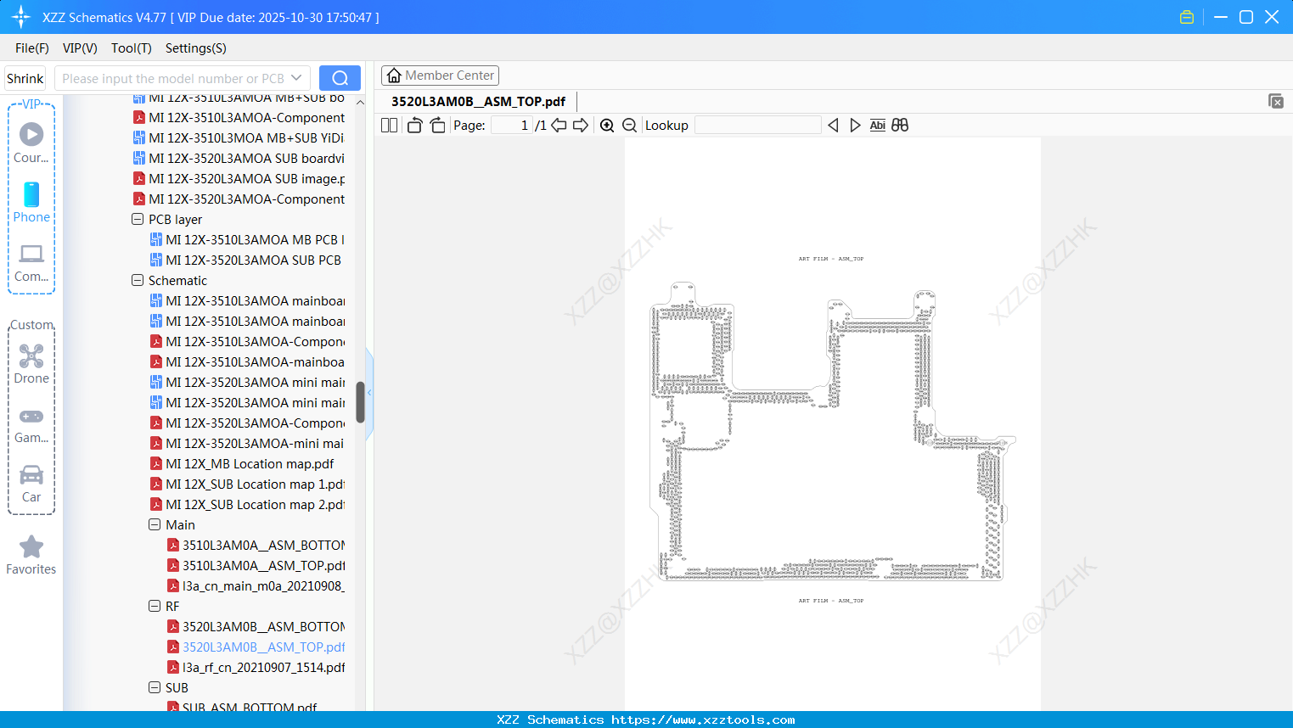Collapse the SUB folder

(155, 687)
